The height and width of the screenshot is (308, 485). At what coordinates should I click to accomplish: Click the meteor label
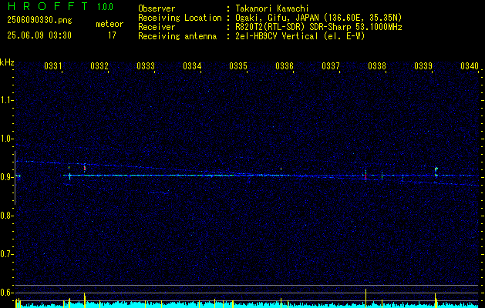[109, 24]
